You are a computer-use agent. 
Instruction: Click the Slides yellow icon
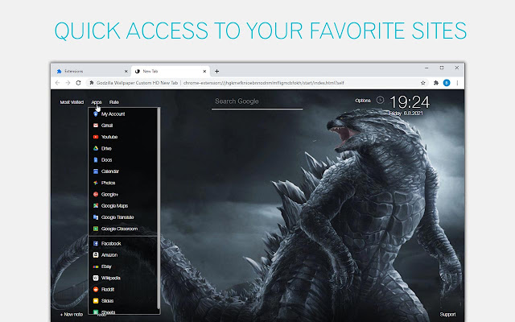coord(96,301)
